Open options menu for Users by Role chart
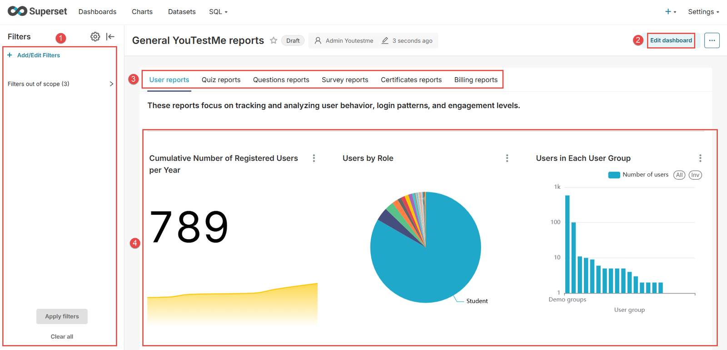The image size is (727, 350). (x=507, y=158)
